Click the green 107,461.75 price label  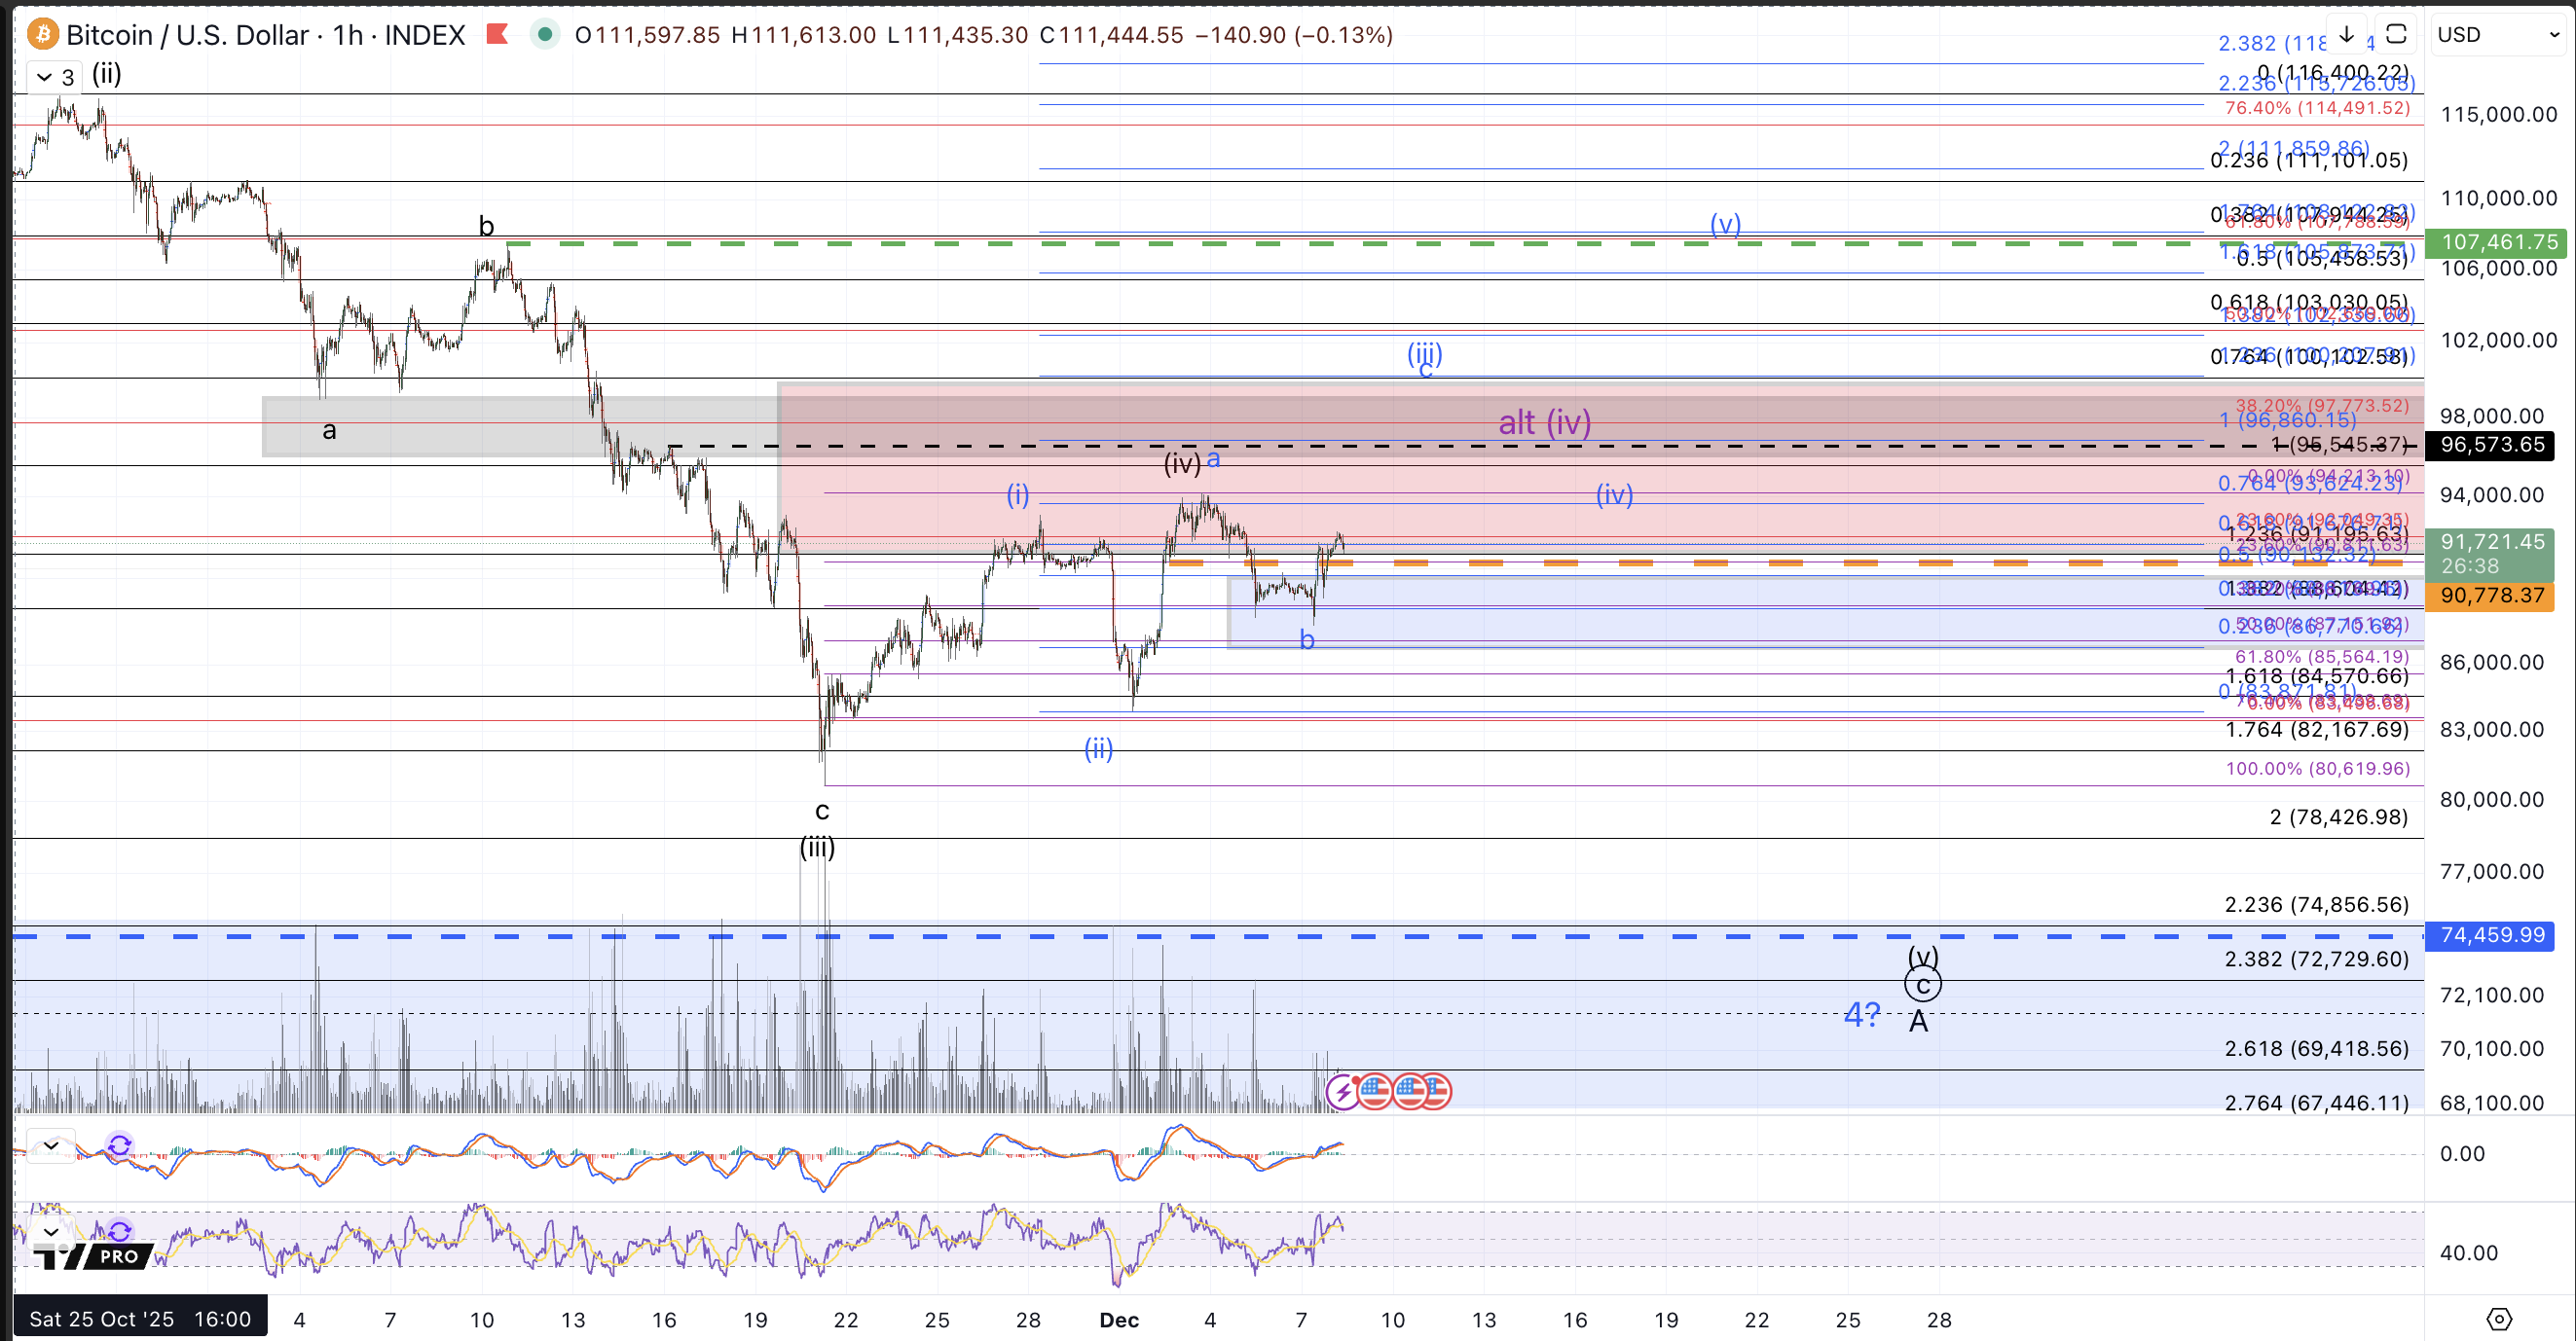pyautogui.click(x=2497, y=241)
